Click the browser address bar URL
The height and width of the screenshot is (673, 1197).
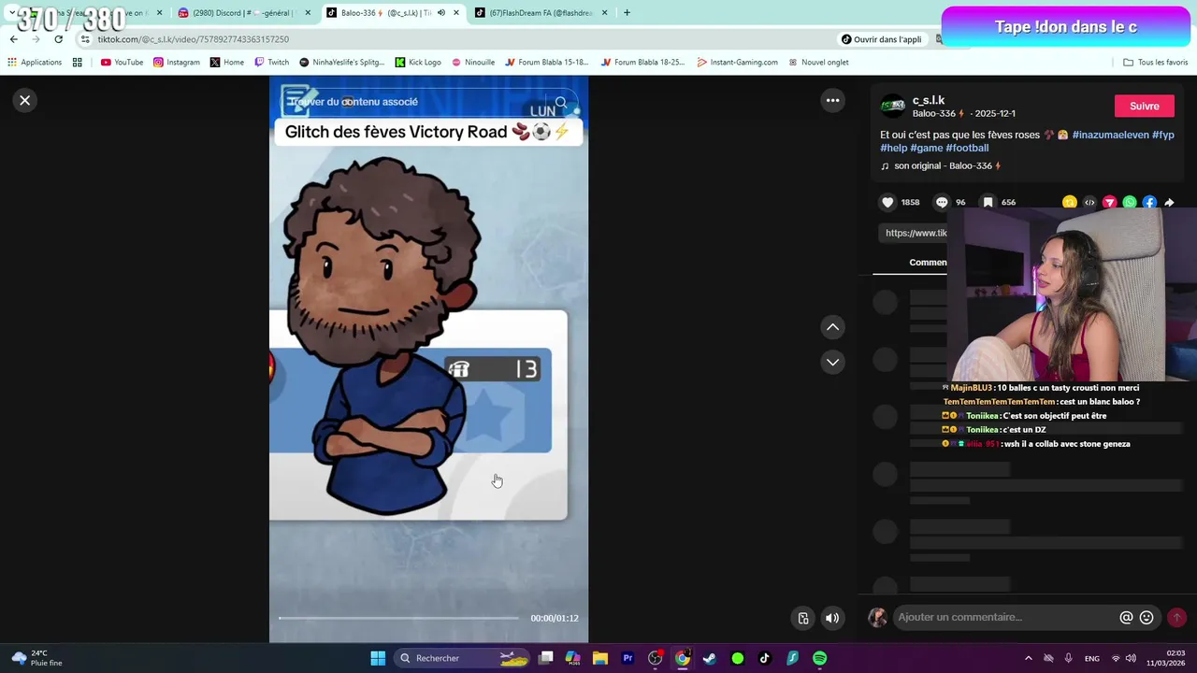193,39
